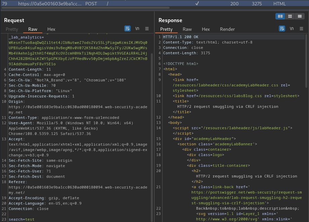Show non-printable characters in Request panel
The width and height of the screenshot is (309, 222).
click(x=137, y=29)
